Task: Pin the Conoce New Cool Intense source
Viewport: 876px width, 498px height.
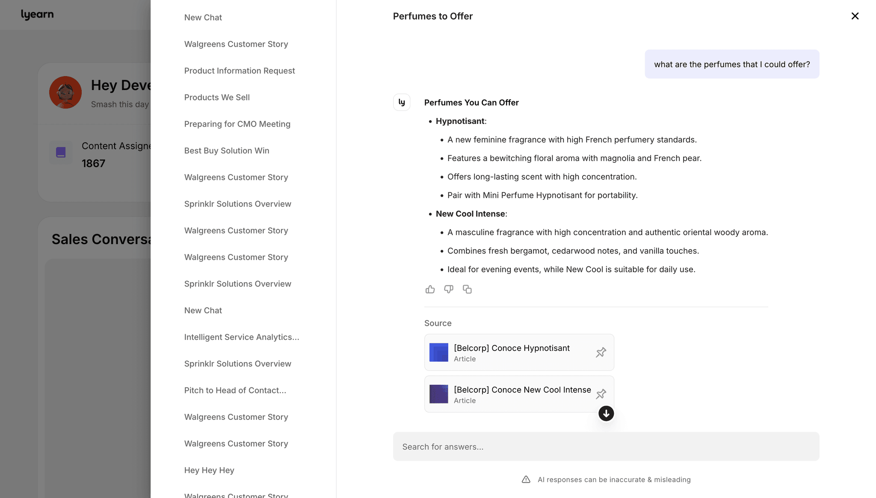Action: 601,394
